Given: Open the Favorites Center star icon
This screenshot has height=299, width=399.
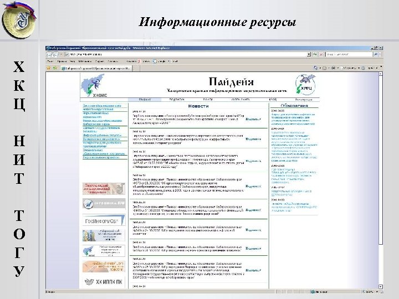Looking at the screenshot, I should pyautogui.click(x=49, y=68).
